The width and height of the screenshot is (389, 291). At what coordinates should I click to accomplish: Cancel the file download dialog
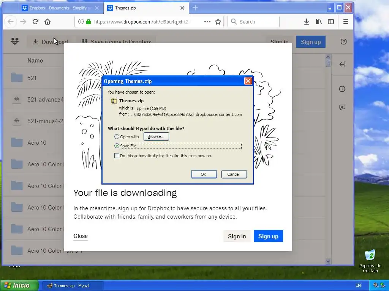pos(234,174)
